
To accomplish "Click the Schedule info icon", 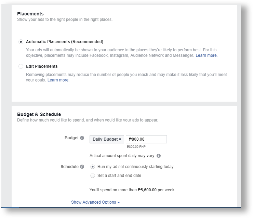I will point(82,167).
